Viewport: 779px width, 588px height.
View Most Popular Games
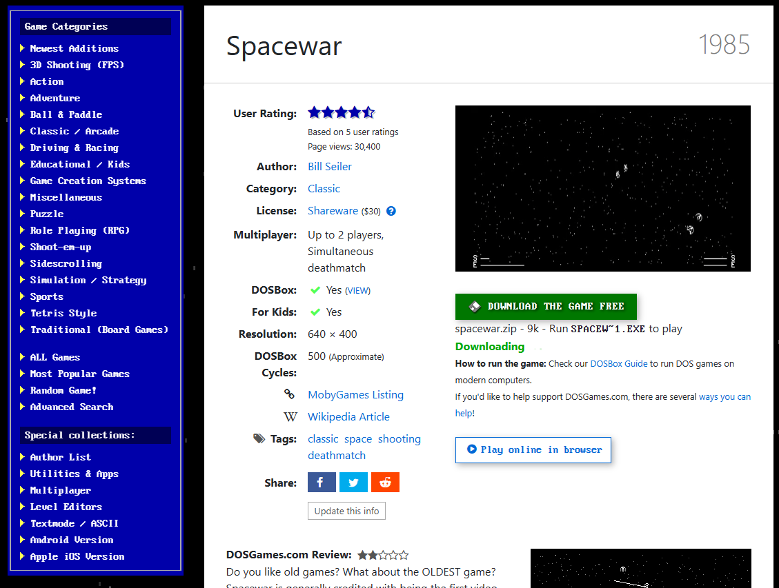tap(79, 374)
